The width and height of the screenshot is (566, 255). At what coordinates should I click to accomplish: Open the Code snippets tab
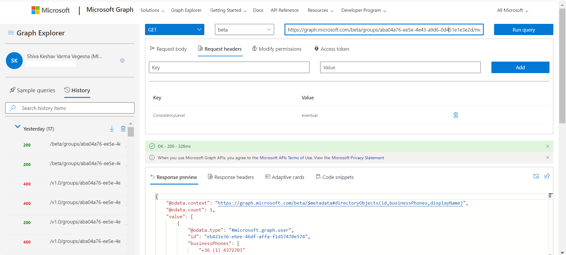(335, 177)
